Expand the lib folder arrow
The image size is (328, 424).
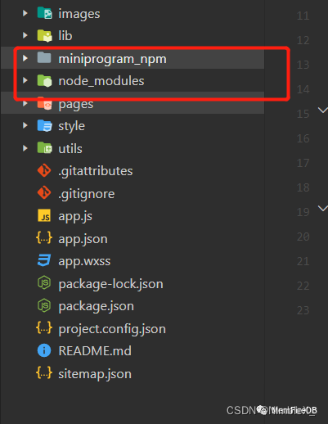pyautogui.click(x=25, y=35)
